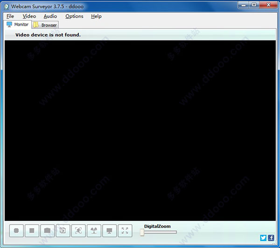Viewport: 280px width, 248px height.
Task: Open the File menu
Action: [10, 16]
